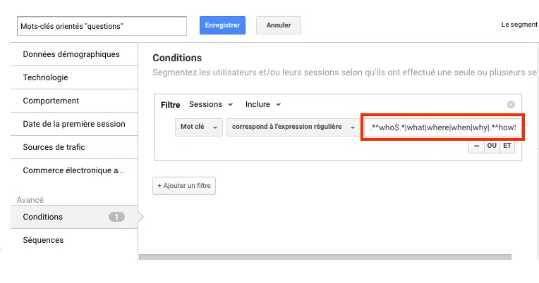The image size is (539, 283).
Task: Remove filter with the circled X icon
Action: [x=511, y=104]
